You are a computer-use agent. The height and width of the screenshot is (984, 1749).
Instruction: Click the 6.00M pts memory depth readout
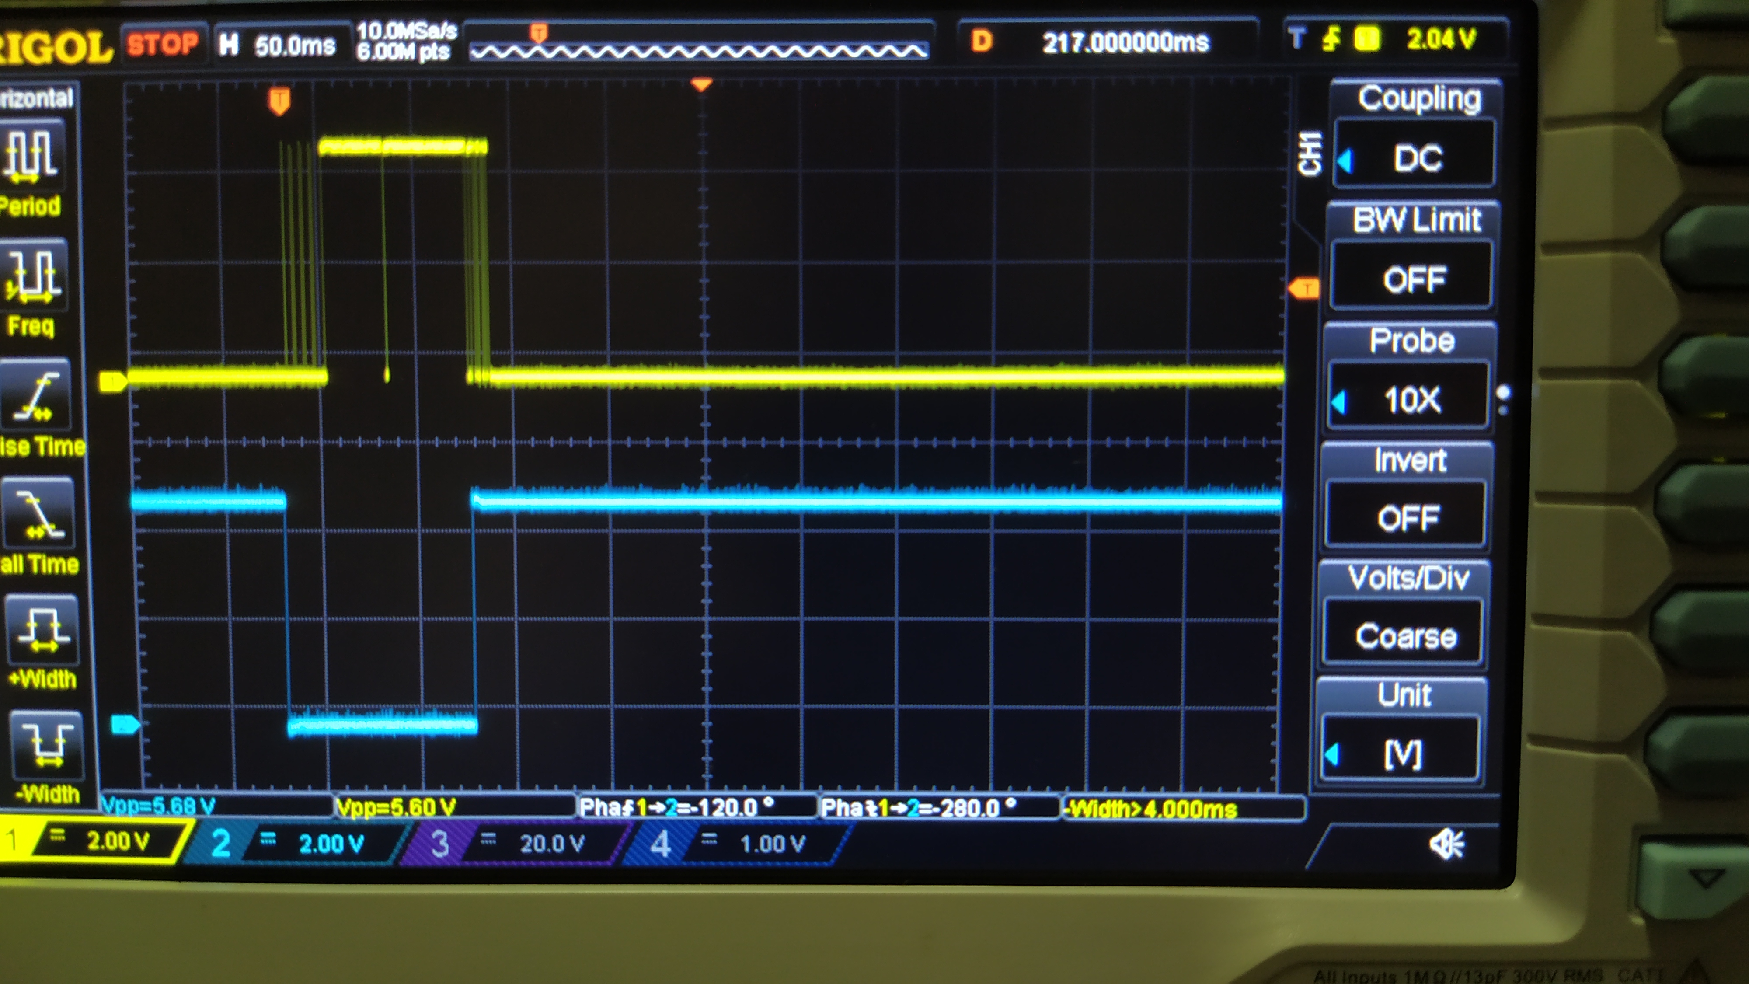(x=403, y=52)
